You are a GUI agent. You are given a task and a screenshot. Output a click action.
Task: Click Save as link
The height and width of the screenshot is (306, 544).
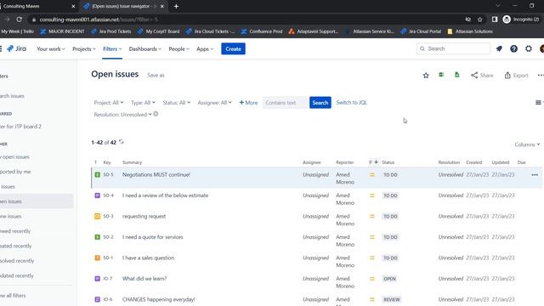click(x=156, y=76)
